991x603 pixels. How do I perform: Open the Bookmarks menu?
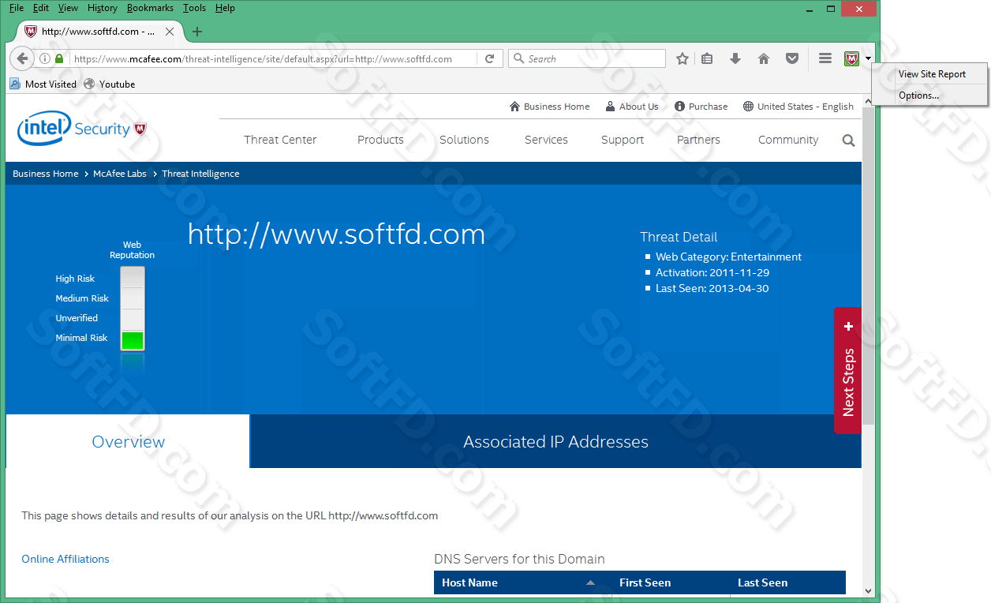(x=151, y=8)
